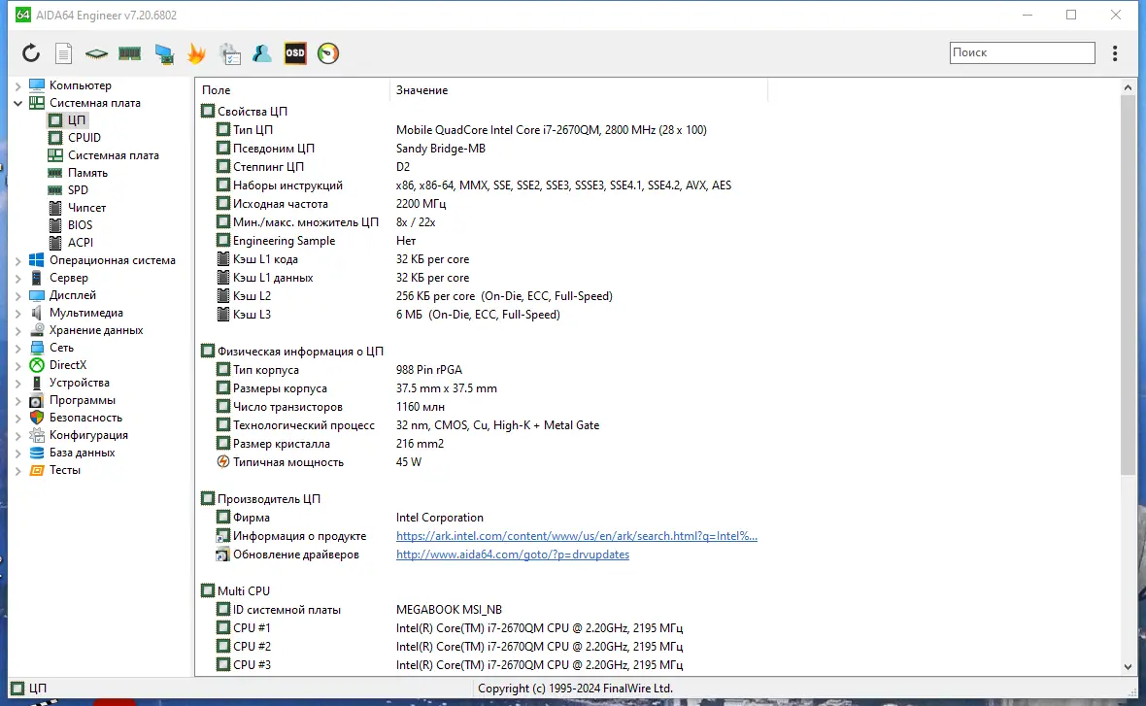Viewport: 1146px width, 706px height.
Task: Expand the Устройства tree node
Action: point(18,383)
